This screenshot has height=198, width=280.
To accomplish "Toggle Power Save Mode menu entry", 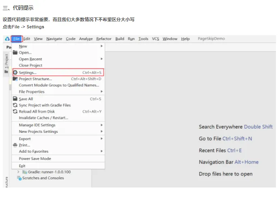I will point(58,159).
